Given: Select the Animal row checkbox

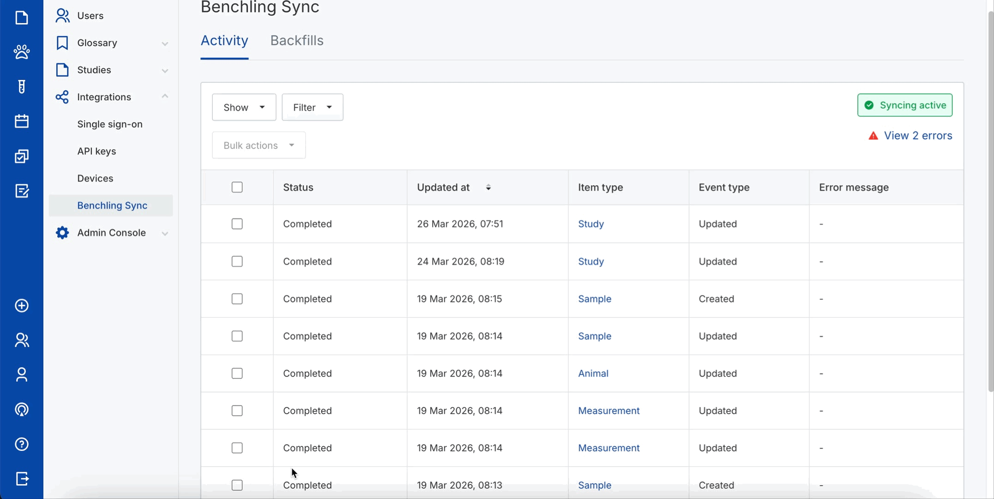Looking at the screenshot, I should 237,373.
